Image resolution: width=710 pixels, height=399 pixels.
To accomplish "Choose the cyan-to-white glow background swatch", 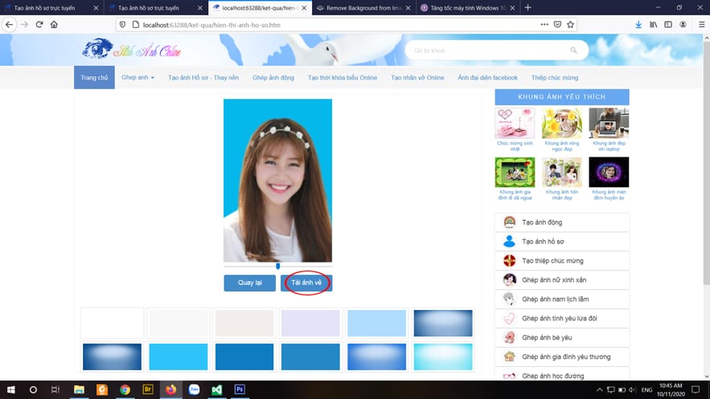I will (443, 356).
